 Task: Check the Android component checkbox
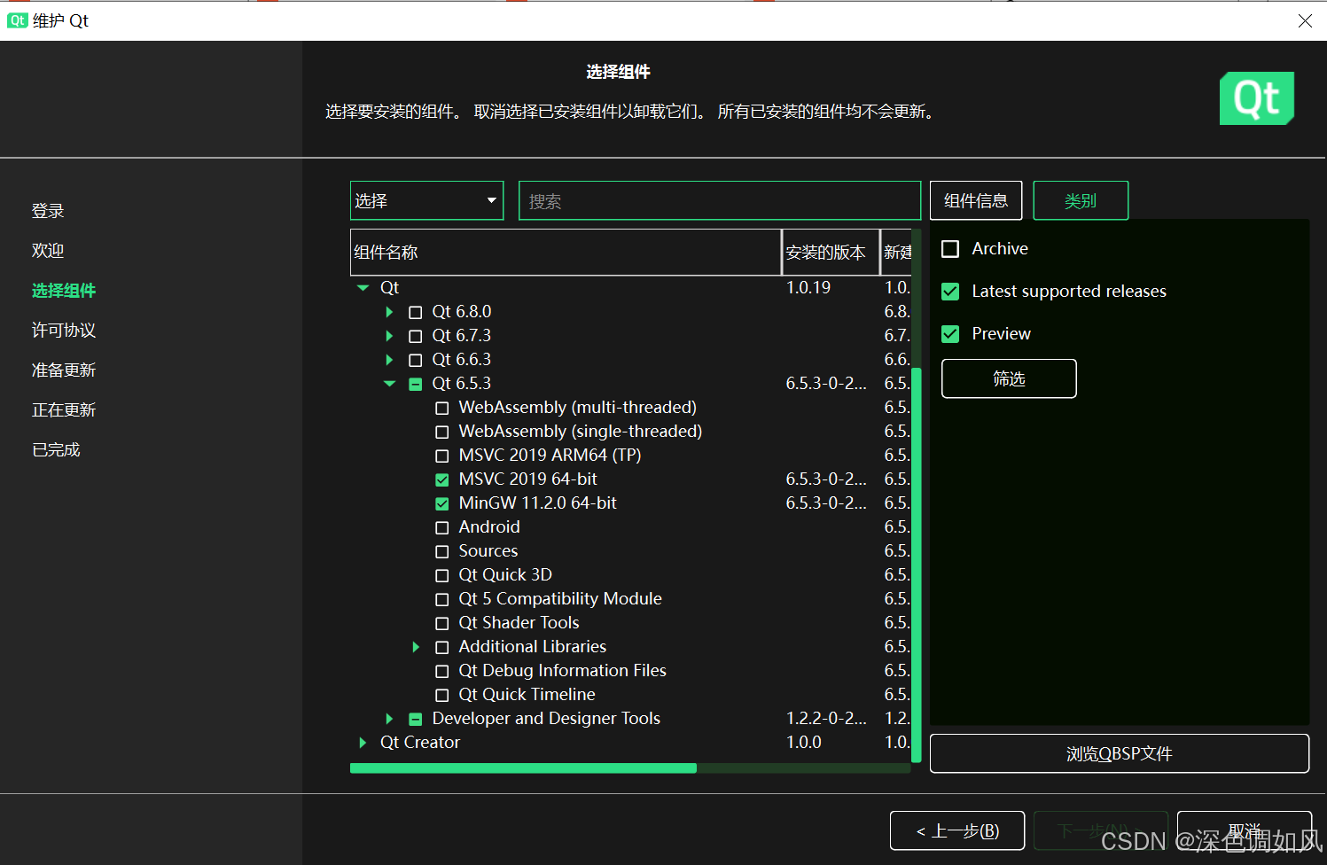coord(441,527)
